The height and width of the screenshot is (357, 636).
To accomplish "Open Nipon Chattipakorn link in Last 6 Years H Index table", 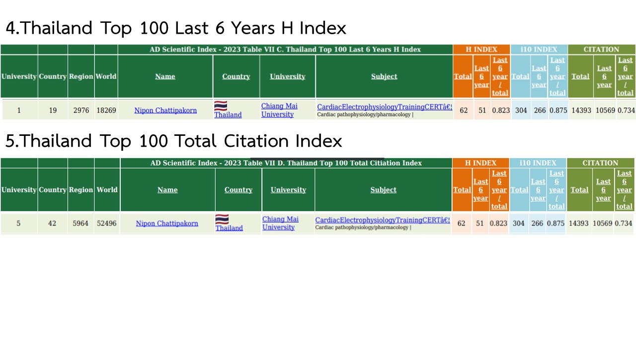I will [165, 110].
